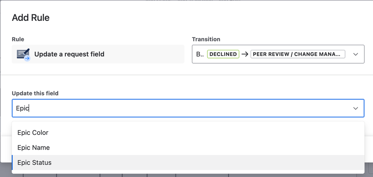Open the Transition selector box

pyautogui.click(x=278, y=54)
